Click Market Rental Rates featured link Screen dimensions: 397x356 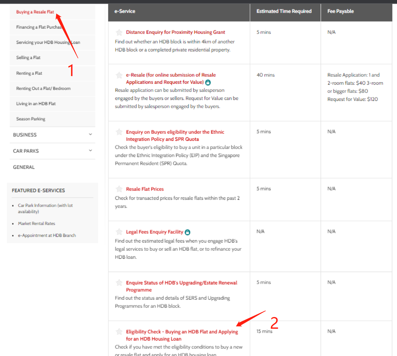[x=36, y=223]
